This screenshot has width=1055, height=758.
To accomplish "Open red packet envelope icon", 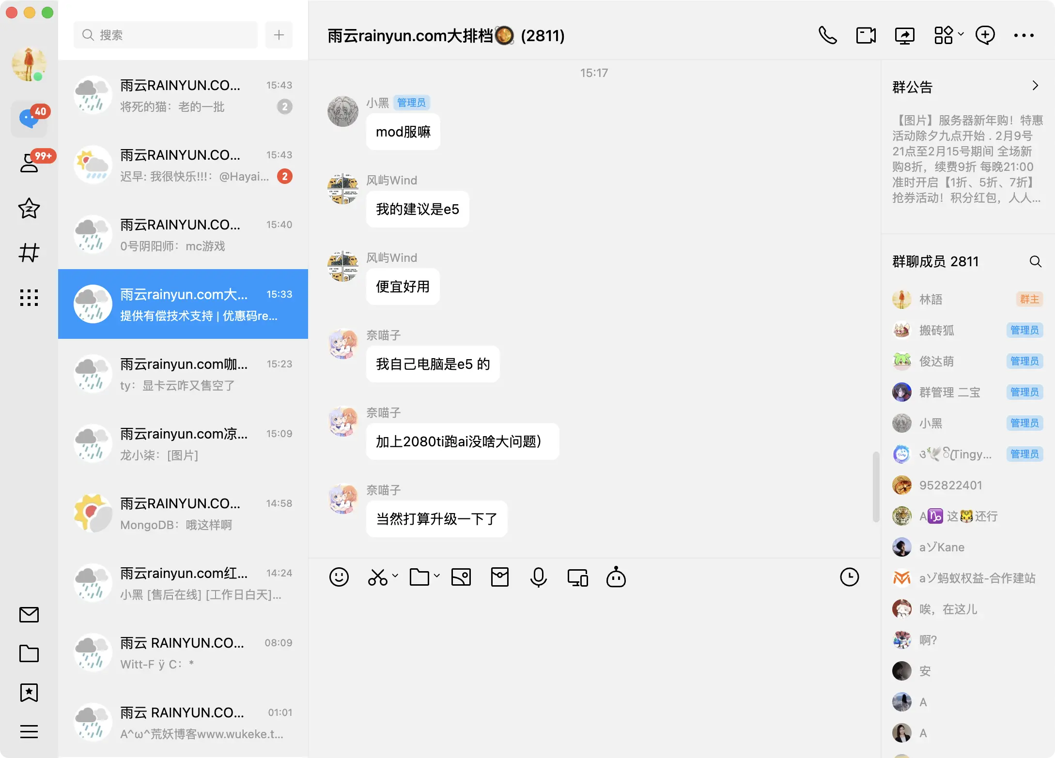I will [x=499, y=577].
